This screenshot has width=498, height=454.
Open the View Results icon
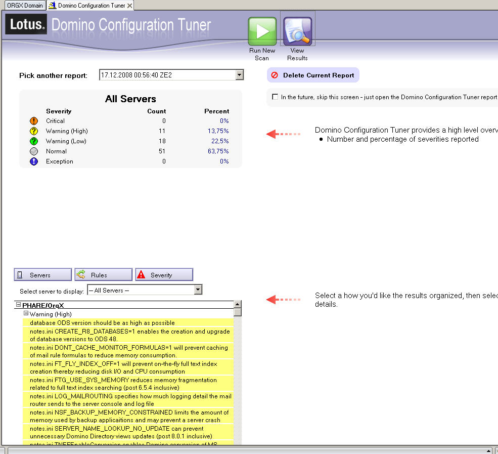click(298, 31)
